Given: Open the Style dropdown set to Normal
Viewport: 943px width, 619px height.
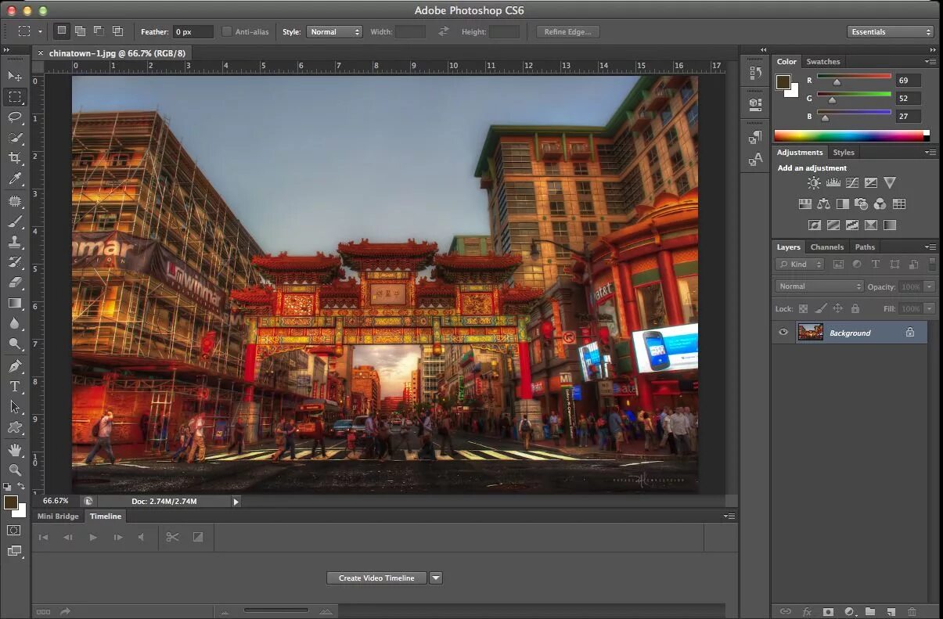Looking at the screenshot, I should click(x=334, y=32).
